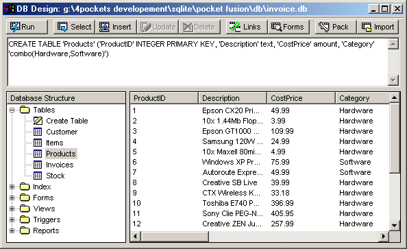Click the Run toolbar button
Viewport: 407px width, 249px height.
point(27,27)
